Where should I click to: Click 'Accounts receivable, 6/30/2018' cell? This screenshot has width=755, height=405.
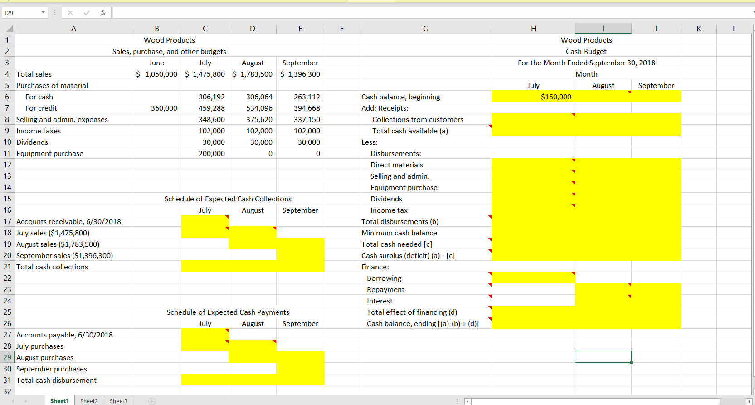(x=73, y=221)
